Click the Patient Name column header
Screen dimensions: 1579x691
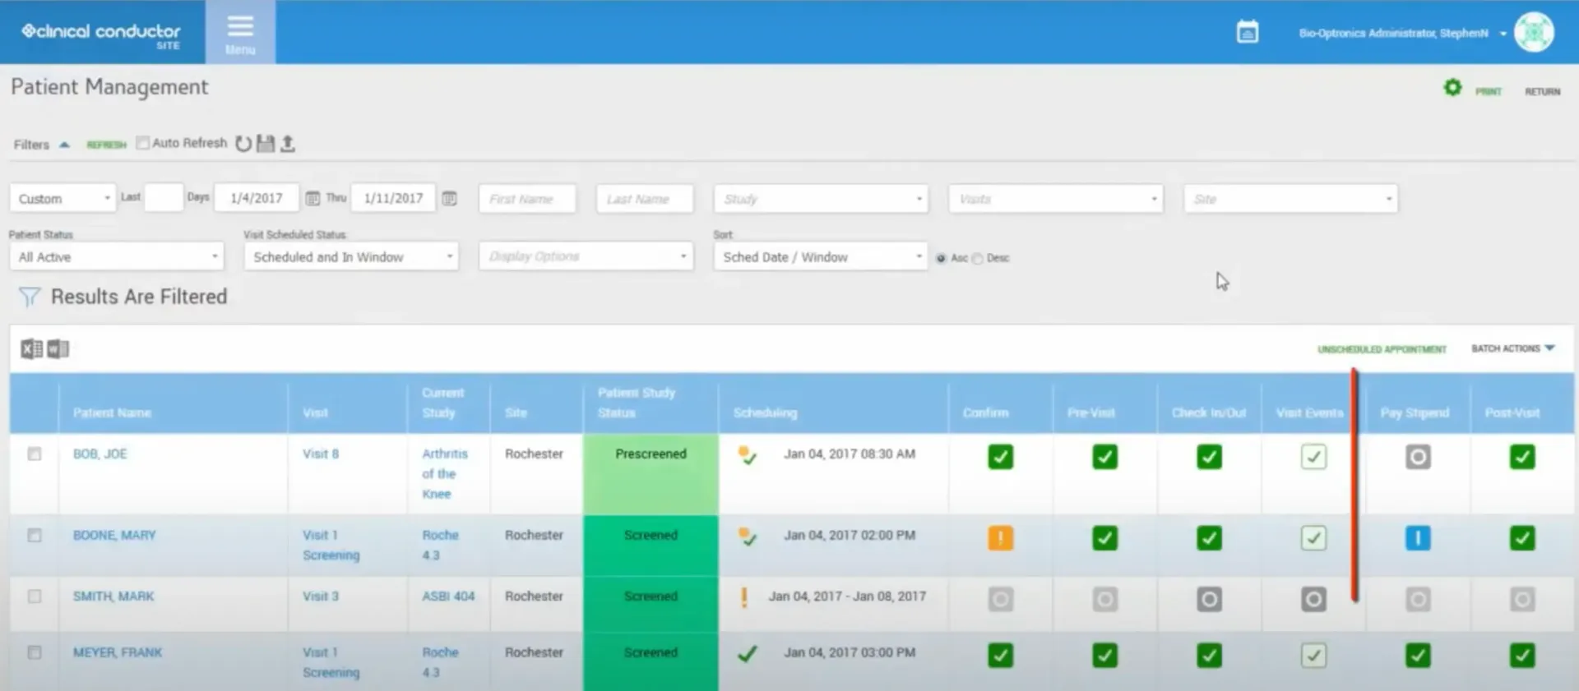pyautogui.click(x=112, y=412)
